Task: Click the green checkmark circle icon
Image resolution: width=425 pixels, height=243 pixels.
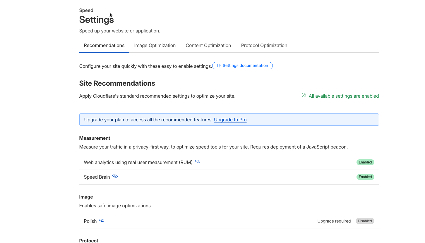Action: point(304,95)
